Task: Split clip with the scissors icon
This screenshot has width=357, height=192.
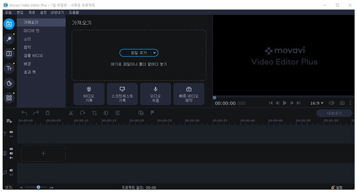Action: [71, 113]
